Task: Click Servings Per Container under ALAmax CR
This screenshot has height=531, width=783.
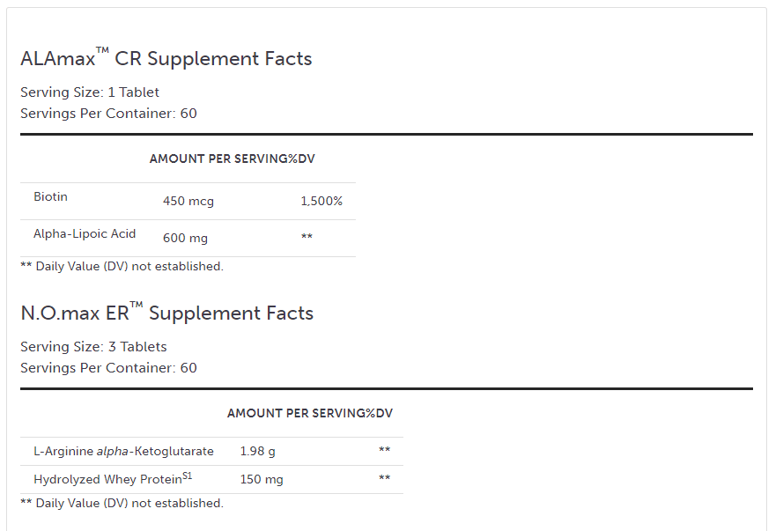Action: [108, 113]
